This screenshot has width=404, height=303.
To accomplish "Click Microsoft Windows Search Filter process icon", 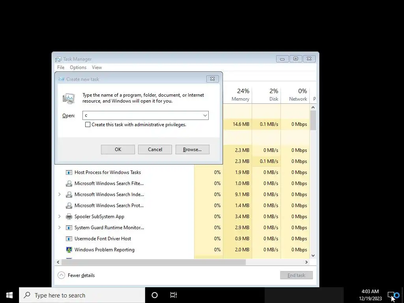I will (x=69, y=183).
